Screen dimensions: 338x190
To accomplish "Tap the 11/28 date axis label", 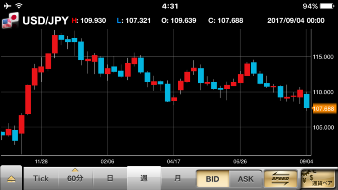I will click(41, 161).
